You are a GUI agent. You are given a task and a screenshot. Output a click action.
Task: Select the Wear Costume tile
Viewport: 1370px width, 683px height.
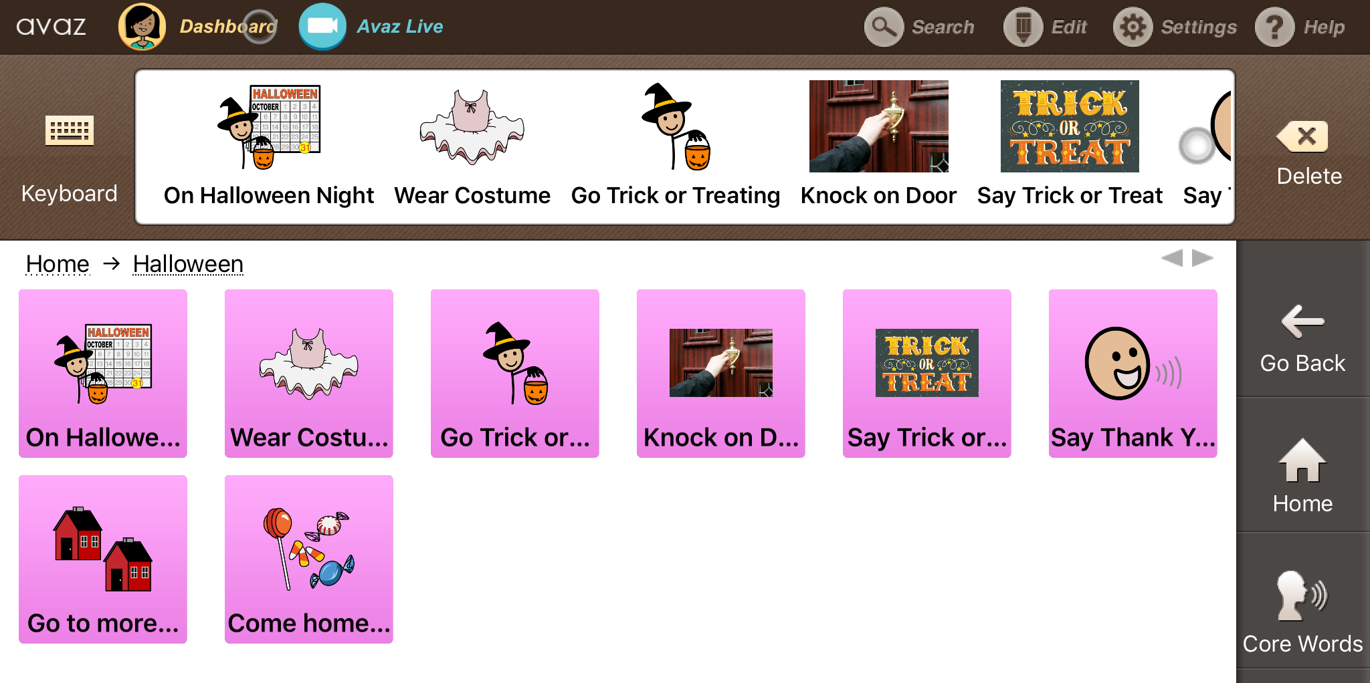308,373
